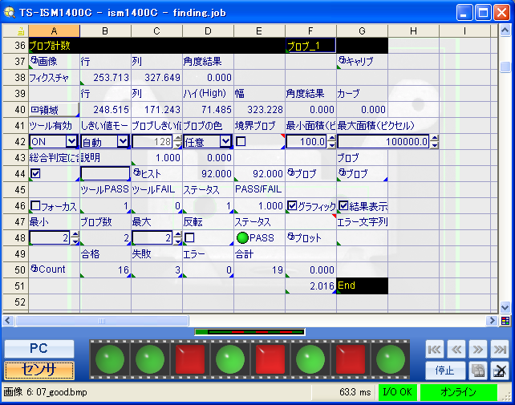Image resolution: width=515 pixels, height=405 pixels.
Task: Open the しきい値モード 自動 dropdown
Action: pos(123,142)
